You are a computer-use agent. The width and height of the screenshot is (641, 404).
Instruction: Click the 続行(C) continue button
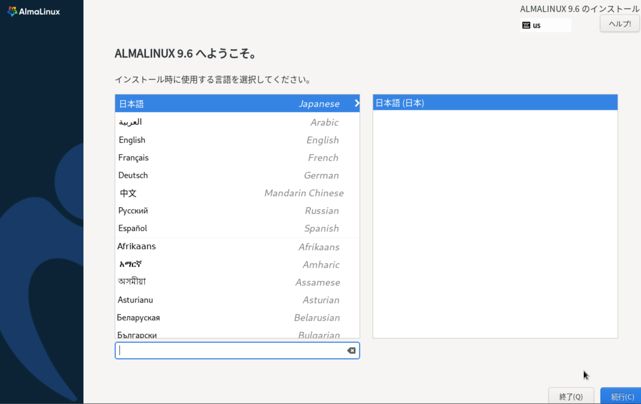622,396
